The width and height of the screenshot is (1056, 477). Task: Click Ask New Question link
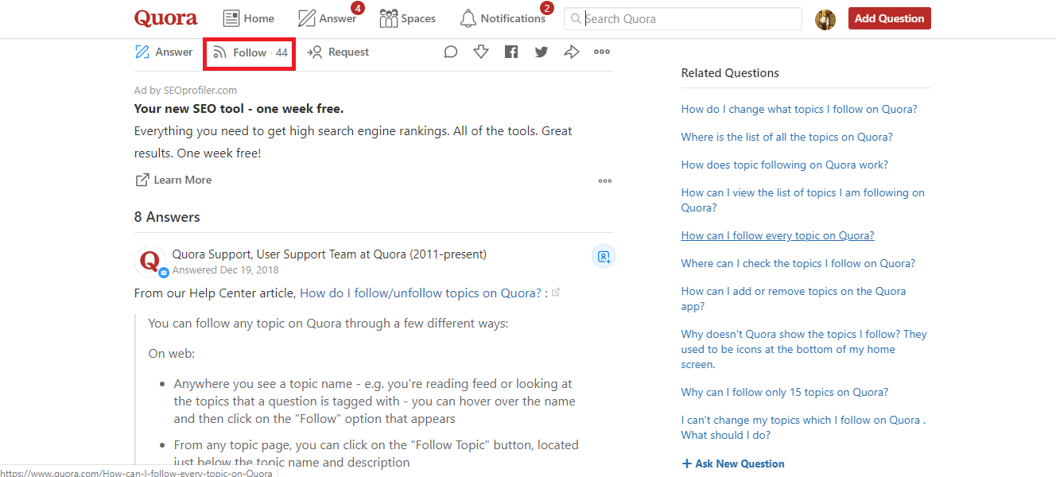[733, 463]
